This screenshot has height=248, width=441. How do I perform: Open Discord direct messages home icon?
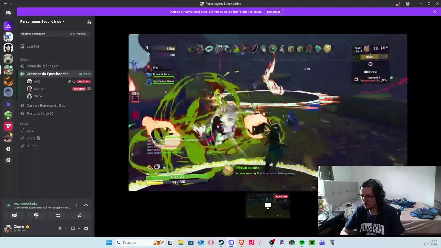pyautogui.click(x=8, y=13)
